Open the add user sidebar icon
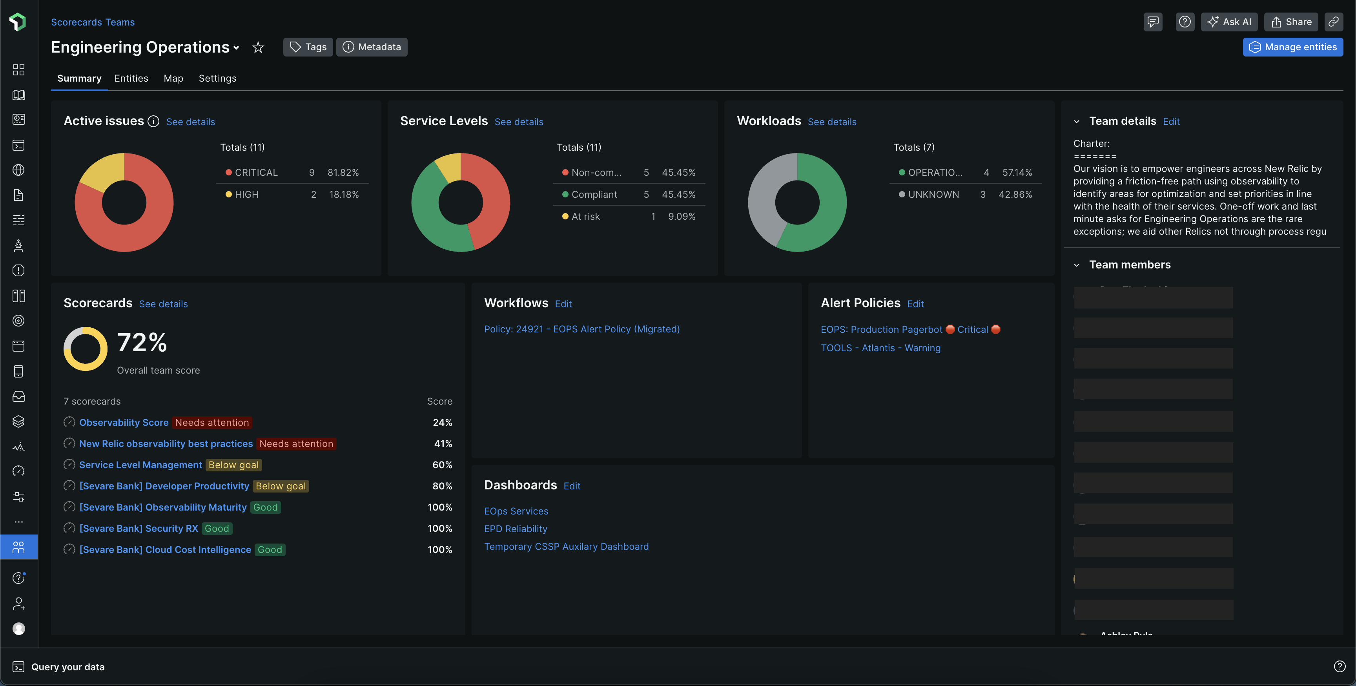1356x686 pixels. click(18, 603)
